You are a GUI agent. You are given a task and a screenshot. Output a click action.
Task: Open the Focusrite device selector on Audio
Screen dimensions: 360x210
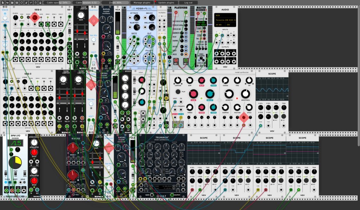pyautogui.click(x=225, y=20)
